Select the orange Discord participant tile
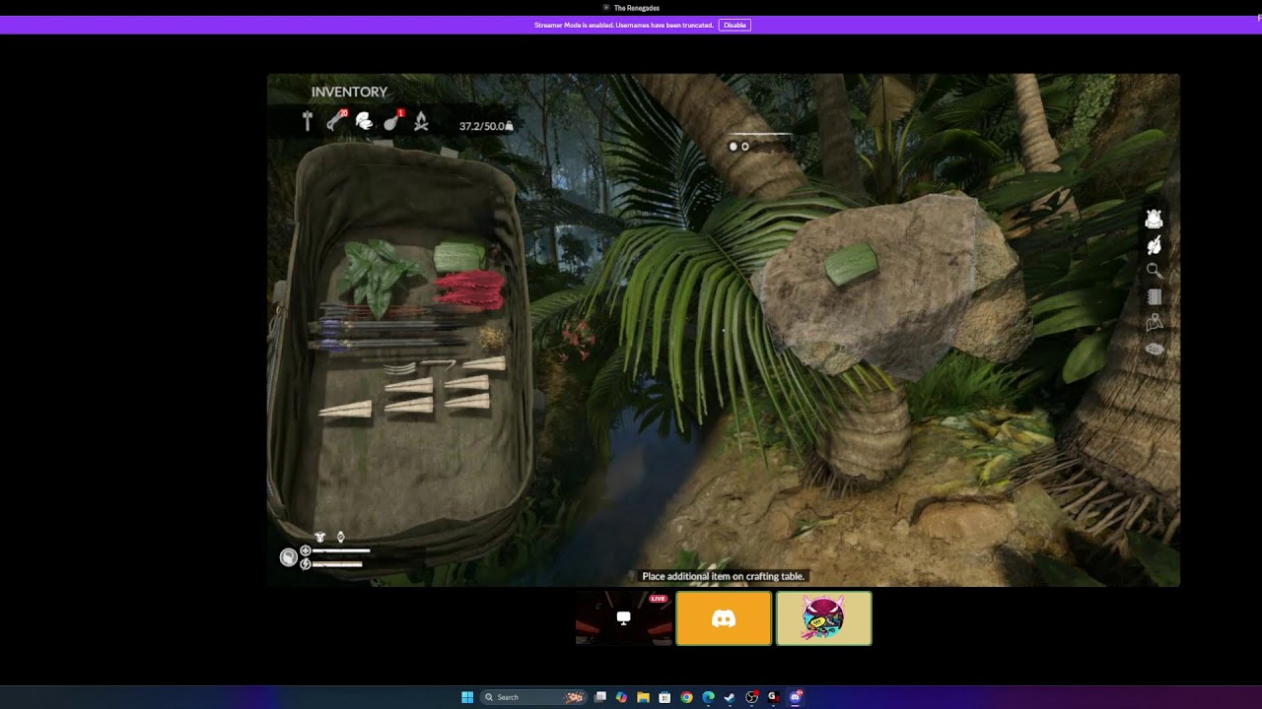The height and width of the screenshot is (709, 1262). [724, 618]
